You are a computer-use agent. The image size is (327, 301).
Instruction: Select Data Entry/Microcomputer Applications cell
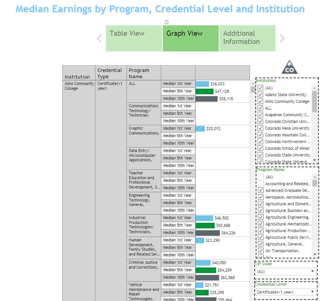144,158
